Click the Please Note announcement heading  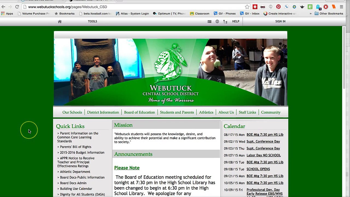(127, 168)
